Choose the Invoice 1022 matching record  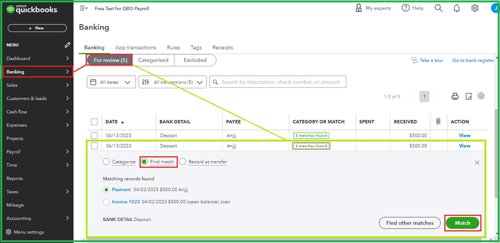tap(106, 202)
